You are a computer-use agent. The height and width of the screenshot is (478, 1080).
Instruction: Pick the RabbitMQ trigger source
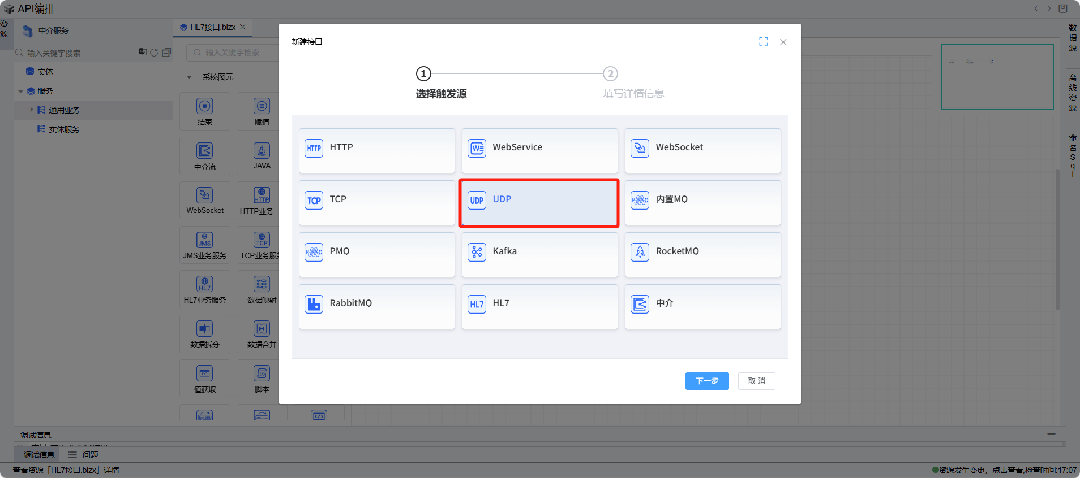click(x=376, y=306)
